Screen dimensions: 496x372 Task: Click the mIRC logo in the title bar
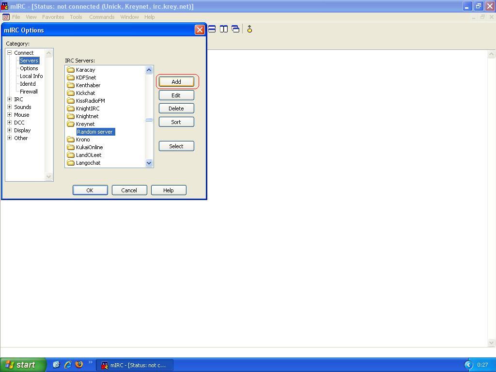pyautogui.click(x=5, y=6)
